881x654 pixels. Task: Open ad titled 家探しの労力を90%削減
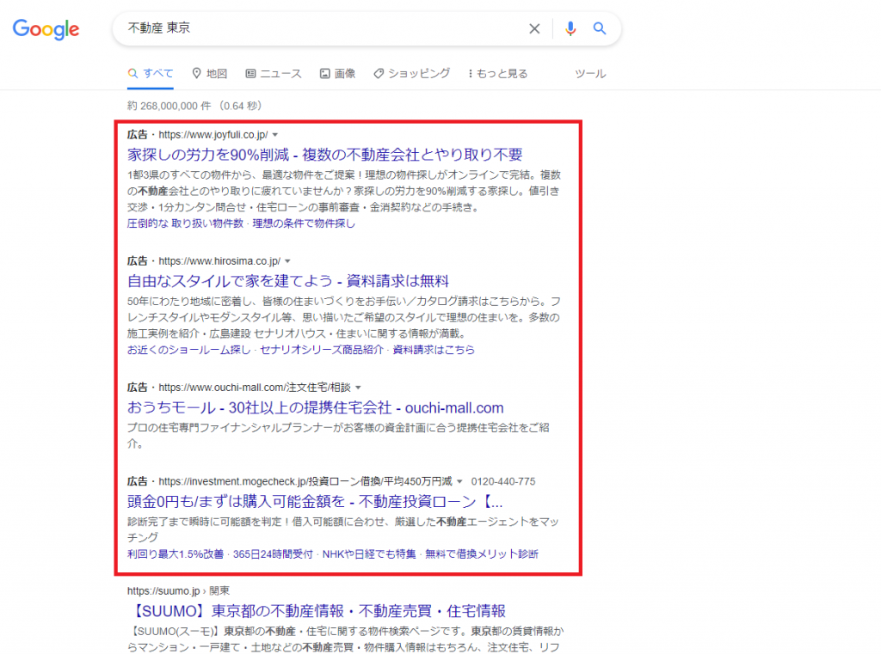(324, 155)
